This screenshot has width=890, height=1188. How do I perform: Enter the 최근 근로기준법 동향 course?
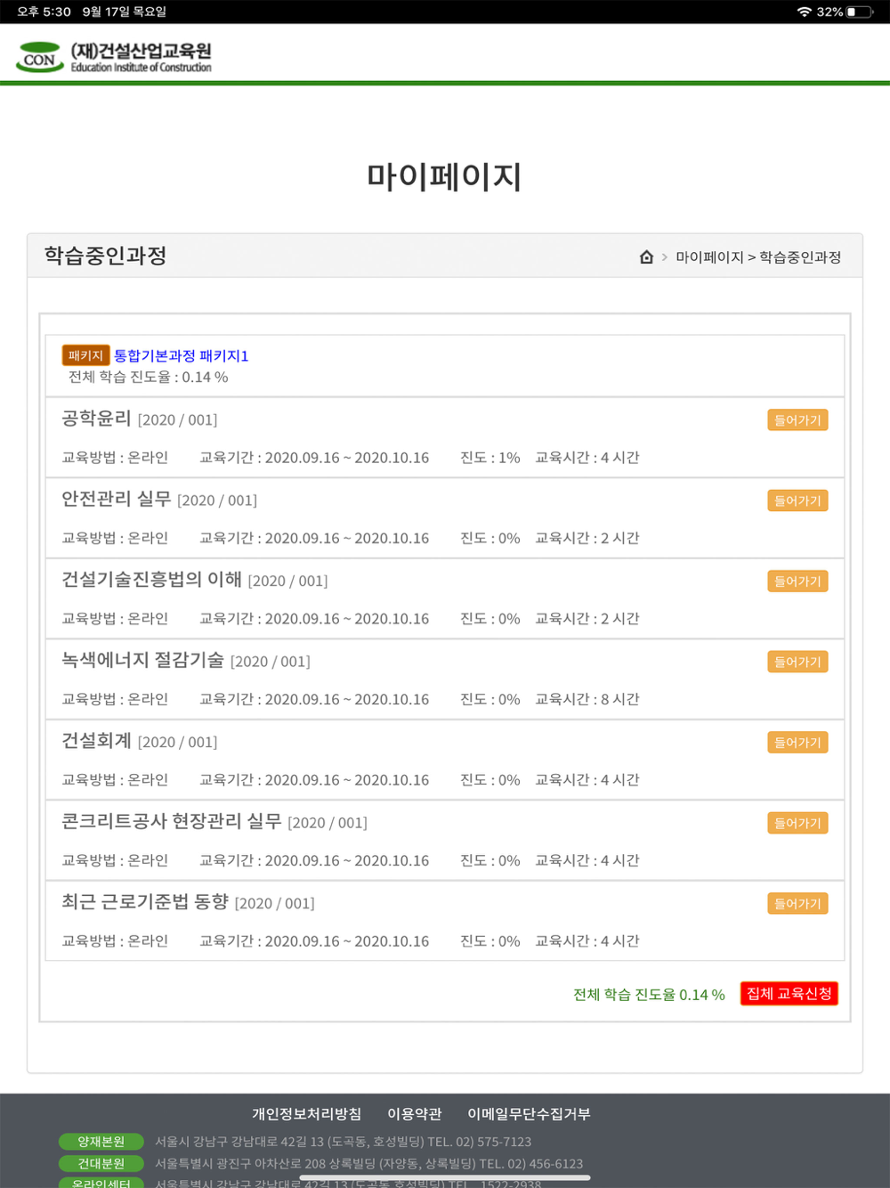[x=797, y=904]
